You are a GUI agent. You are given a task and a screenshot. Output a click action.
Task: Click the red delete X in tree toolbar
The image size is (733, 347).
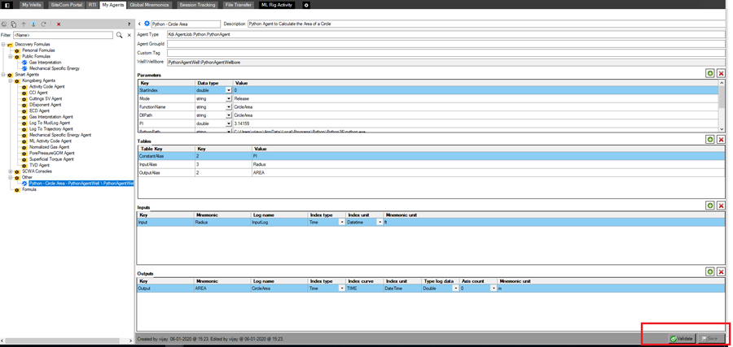59,24
